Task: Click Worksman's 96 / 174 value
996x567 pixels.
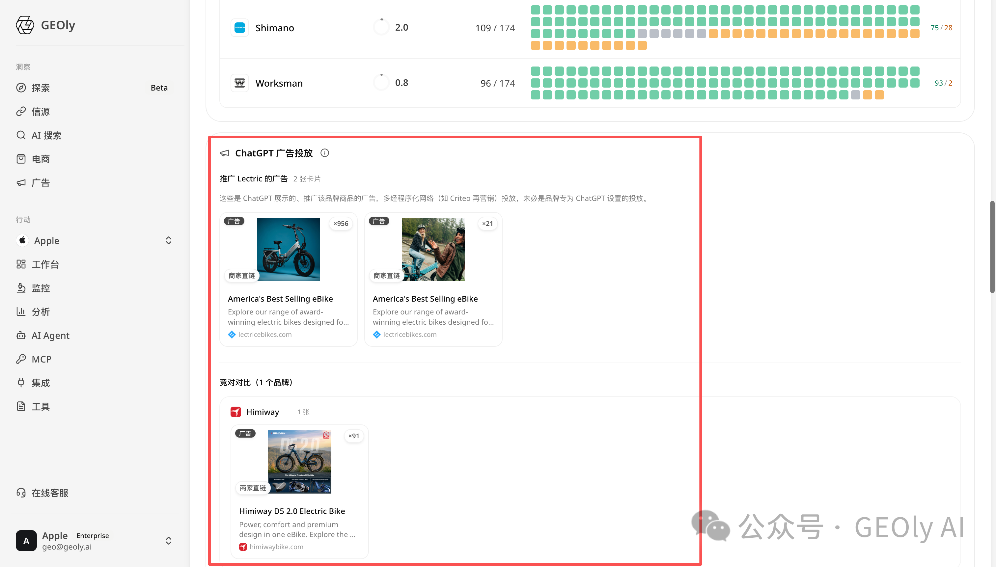Action: click(497, 83)
